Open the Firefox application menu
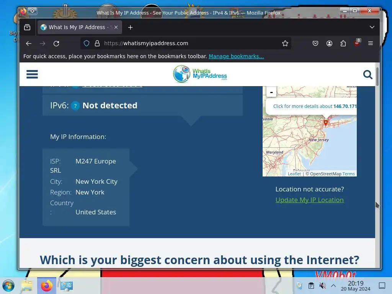392x294 pixels. (x=371, y=43)
